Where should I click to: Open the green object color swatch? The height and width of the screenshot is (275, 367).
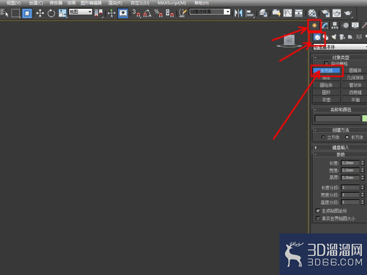click(364, 118)
